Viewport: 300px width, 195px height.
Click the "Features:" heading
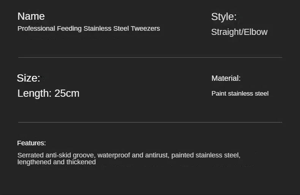[x=32, y=143]
